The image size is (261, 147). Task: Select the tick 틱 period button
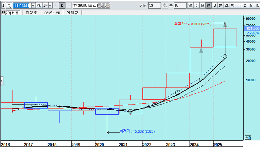pos(233,6)
